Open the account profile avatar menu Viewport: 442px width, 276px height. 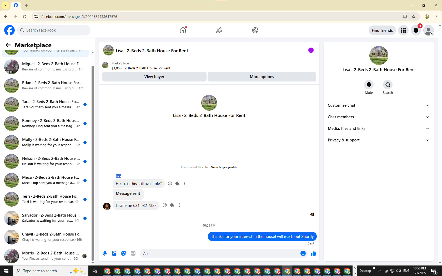(429, 30)
